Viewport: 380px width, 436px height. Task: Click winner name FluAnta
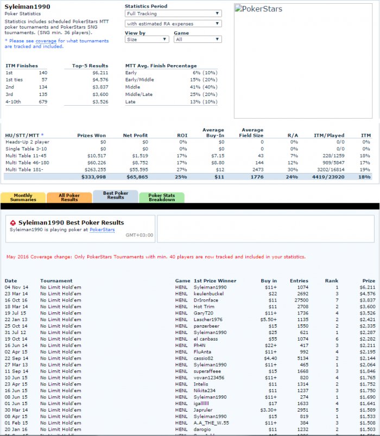pos(202,352)
